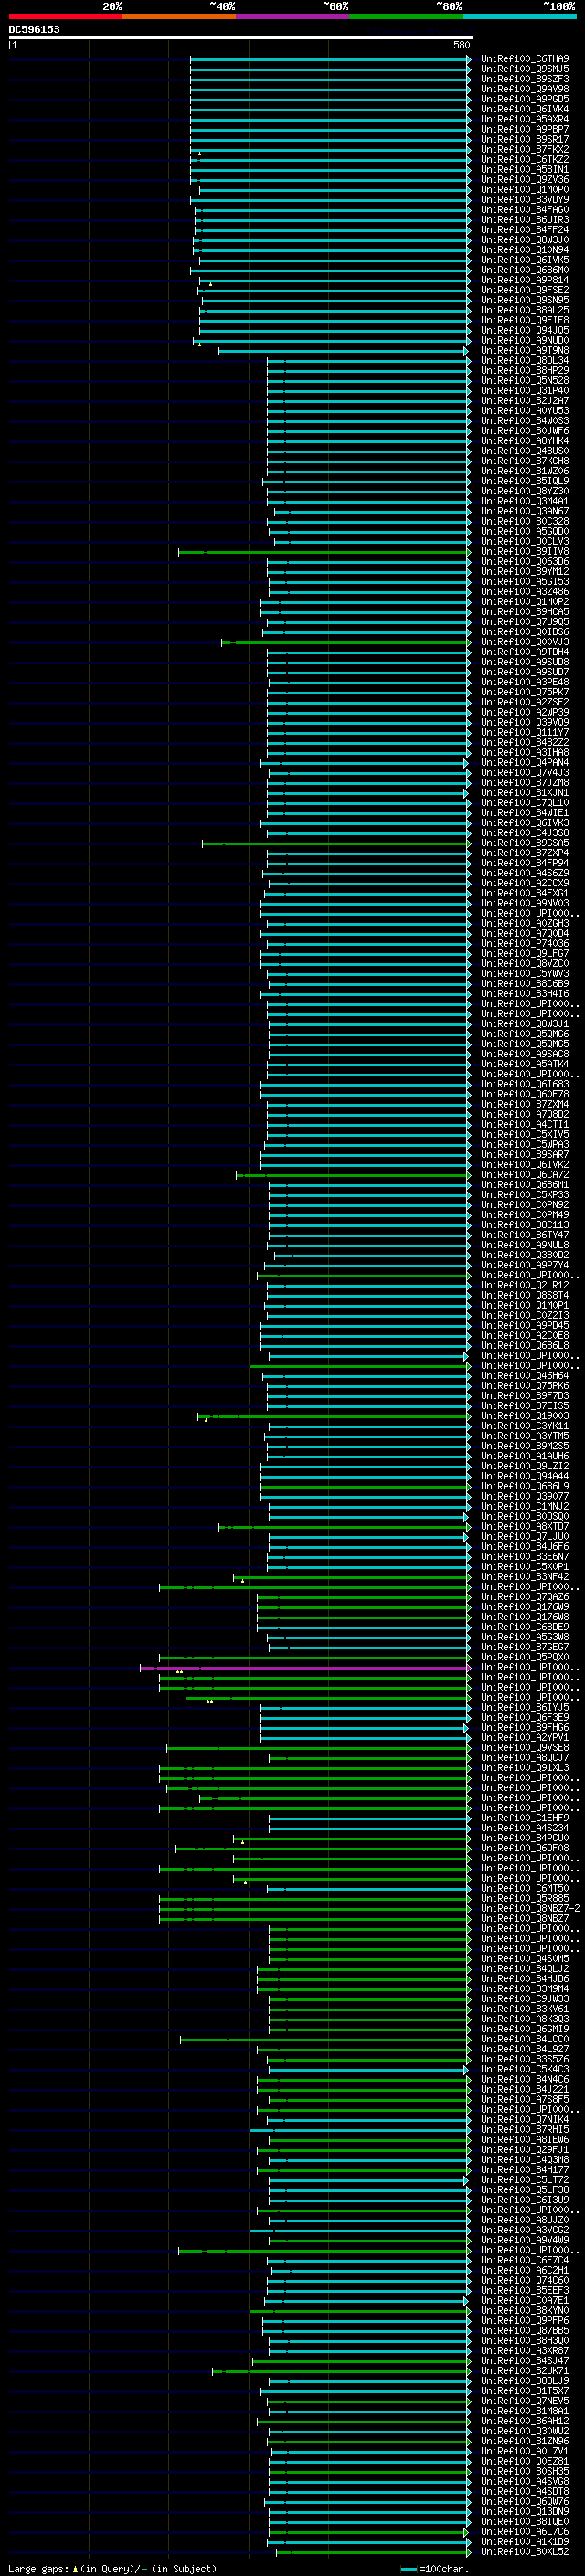Click hit UniRef100_C6MT50
The height and width of the screenshot is (2576, 585).
(525, 1889)
